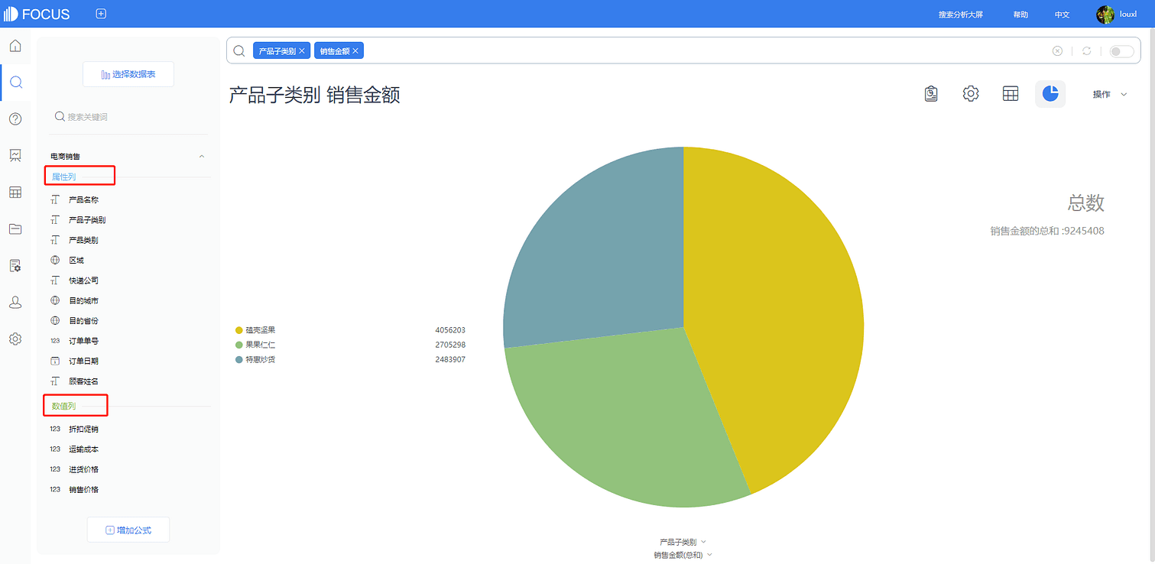Screen dimensions: 1155x564
Task: Open the home page from sidebar
Action: pos(15,46)
